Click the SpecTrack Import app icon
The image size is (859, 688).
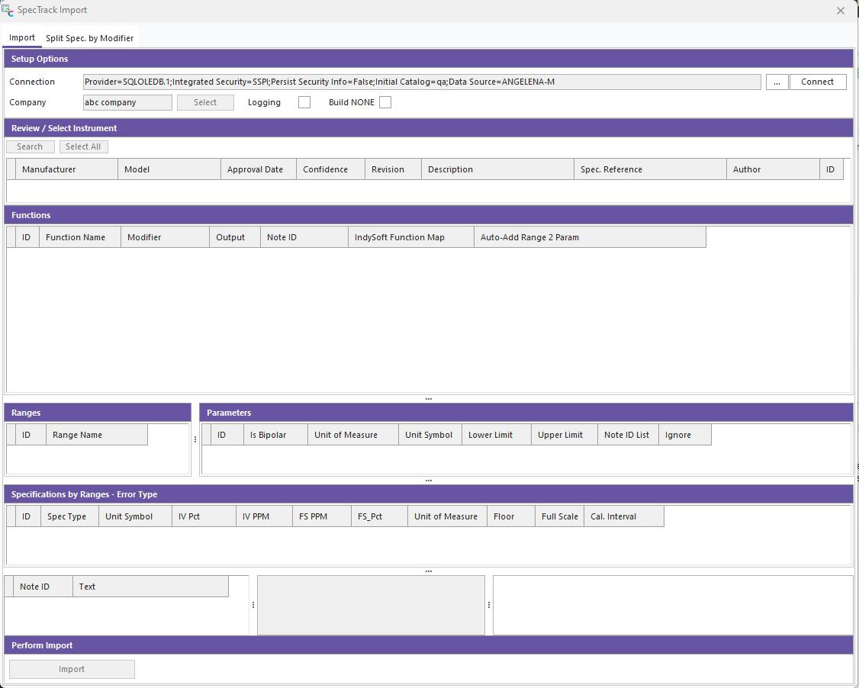tap(8, 10)
